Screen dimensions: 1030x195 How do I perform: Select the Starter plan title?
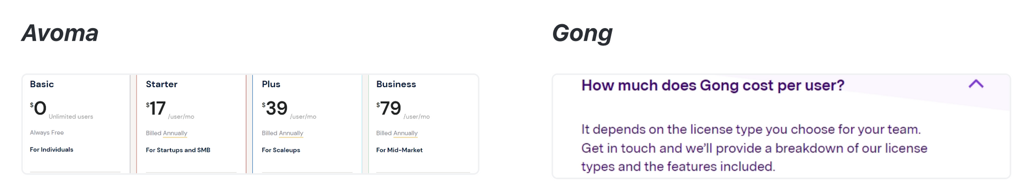coord(161,84)
